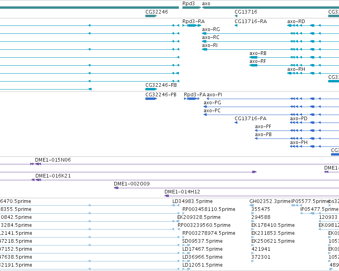Click the axo-RB transcript label
The width and height of the screenshot is (339, 271).
click(258, 53)
